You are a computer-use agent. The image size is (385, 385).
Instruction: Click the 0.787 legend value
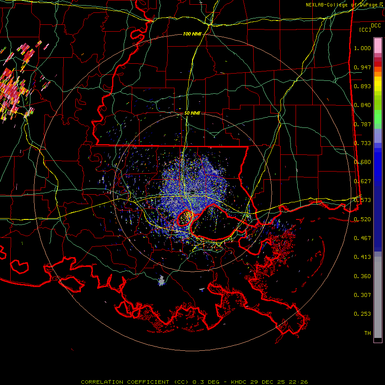pos(362,124)
